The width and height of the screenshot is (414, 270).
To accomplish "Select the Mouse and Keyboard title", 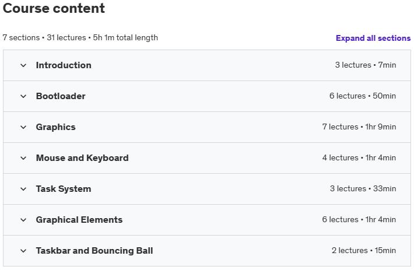I will (82, 158).
